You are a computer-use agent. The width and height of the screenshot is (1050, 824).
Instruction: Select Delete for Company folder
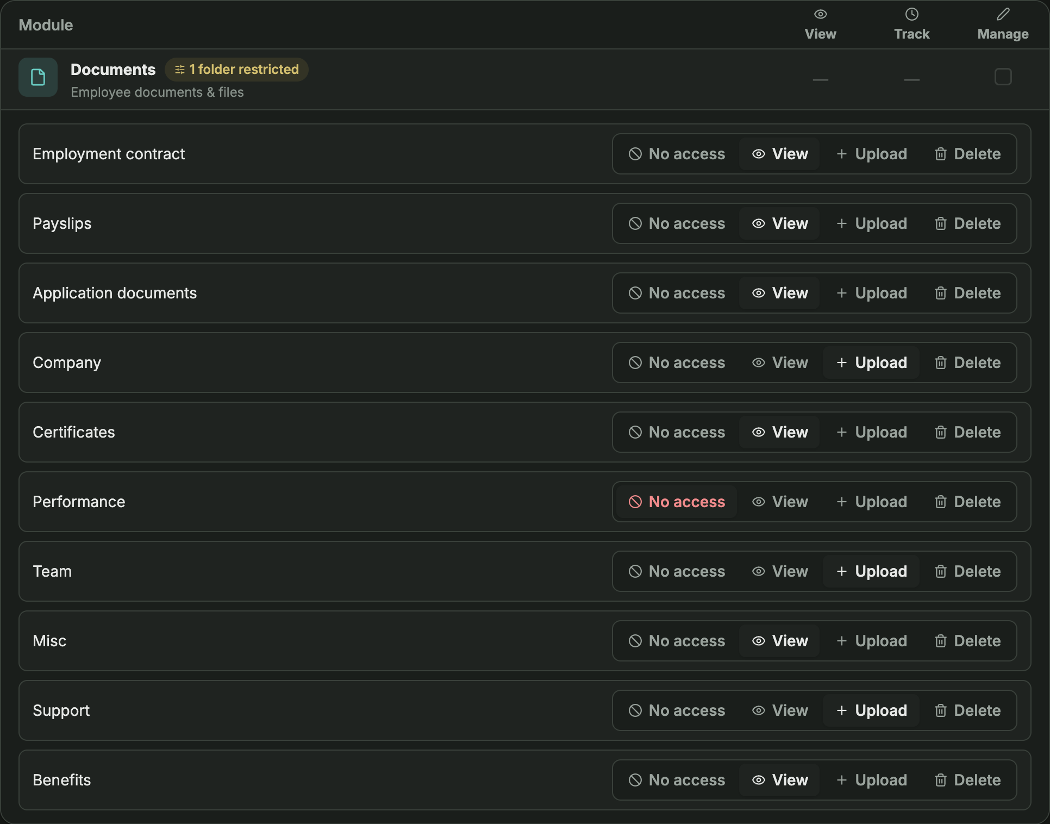967,363
